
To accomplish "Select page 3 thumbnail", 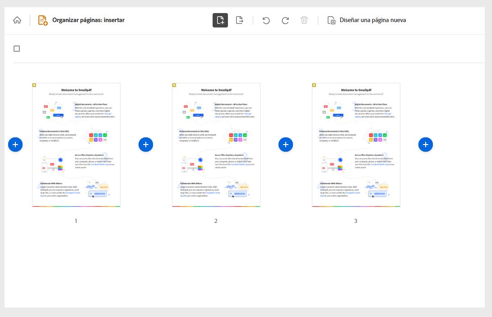I will [356, 145].
